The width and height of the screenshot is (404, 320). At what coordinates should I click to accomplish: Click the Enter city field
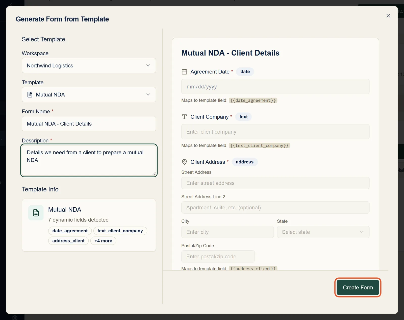228,232
